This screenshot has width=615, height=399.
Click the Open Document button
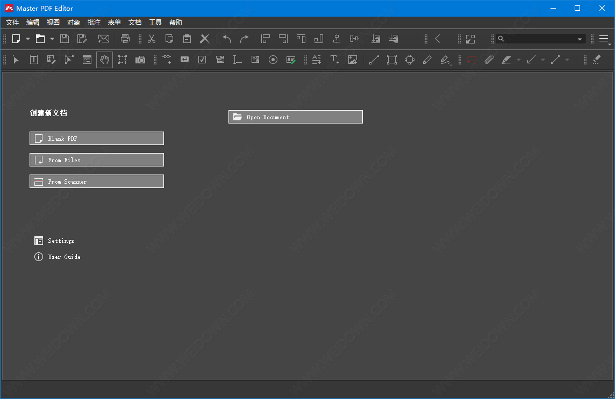296,117
